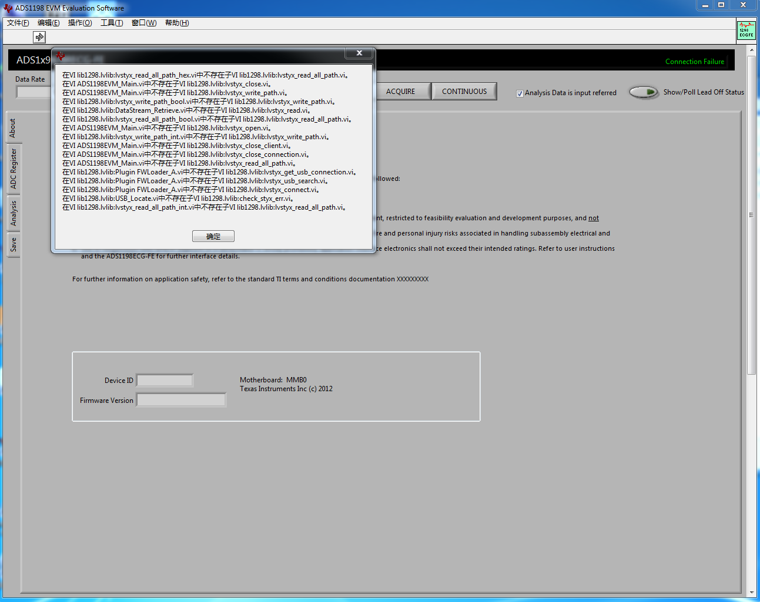Click the error line mentioning lvstyx_read_all_path_int.vi
Image resolution: width=760 pixels, height=602 pixels.
click(204, 207)
